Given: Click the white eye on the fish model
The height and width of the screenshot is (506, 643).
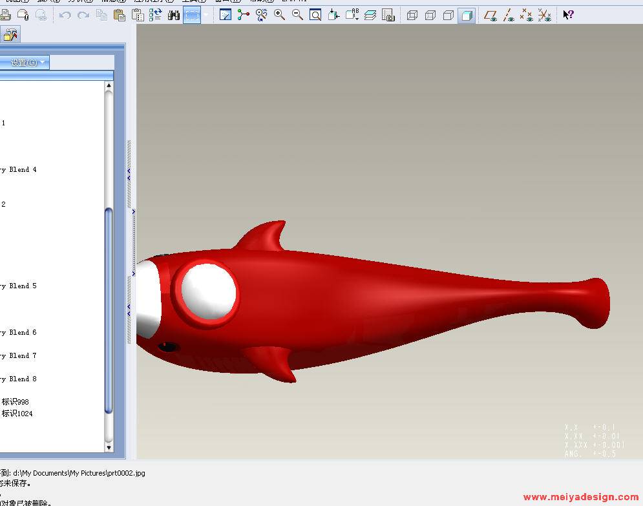Looking at the screenshot, I should tap(208, 291).
